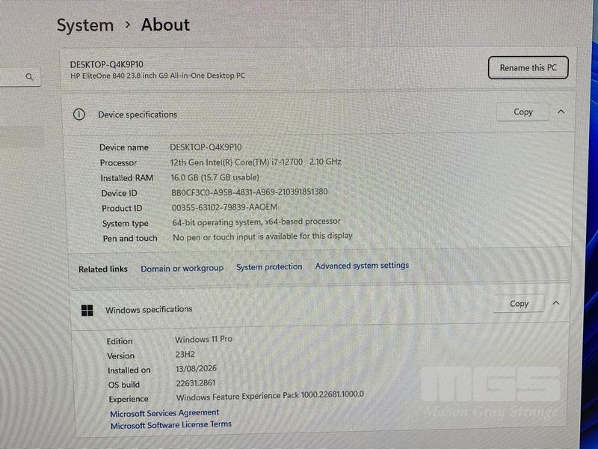This screenshot has width=598, height=449.
Task: Click the Installed on label
Action: pyautogui.click(x=129, y=370)
